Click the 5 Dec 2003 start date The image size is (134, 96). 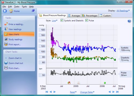[43, 87]
